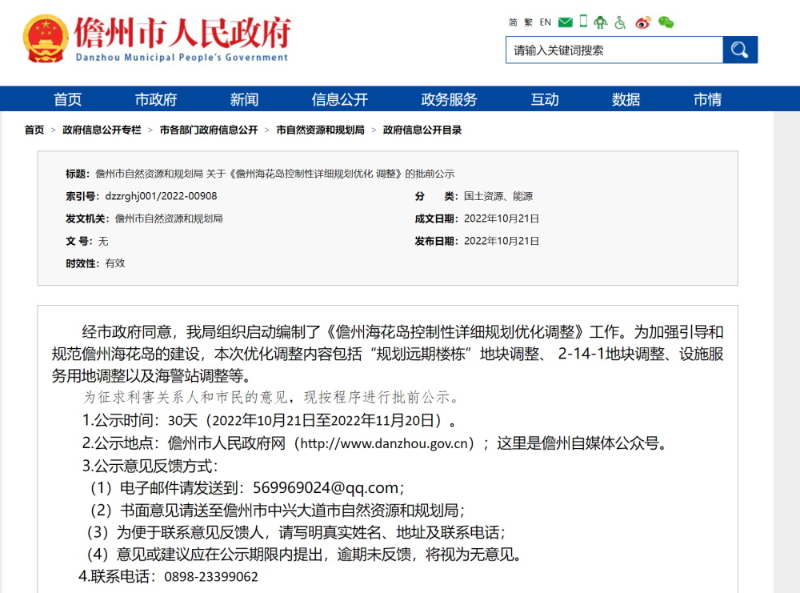Viewport: 800px width, 593px height.
Task: Open the 政务服务 navigation item
Action: click(x=449, y=99)
